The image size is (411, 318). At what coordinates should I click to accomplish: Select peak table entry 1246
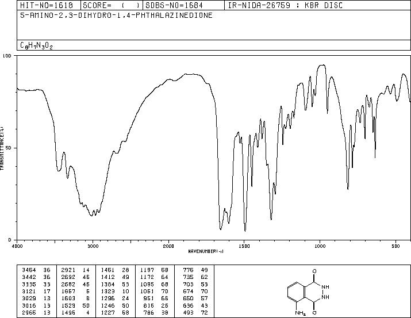107,306
